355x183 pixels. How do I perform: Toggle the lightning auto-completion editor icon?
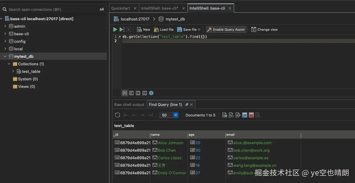tap(125, 93)
